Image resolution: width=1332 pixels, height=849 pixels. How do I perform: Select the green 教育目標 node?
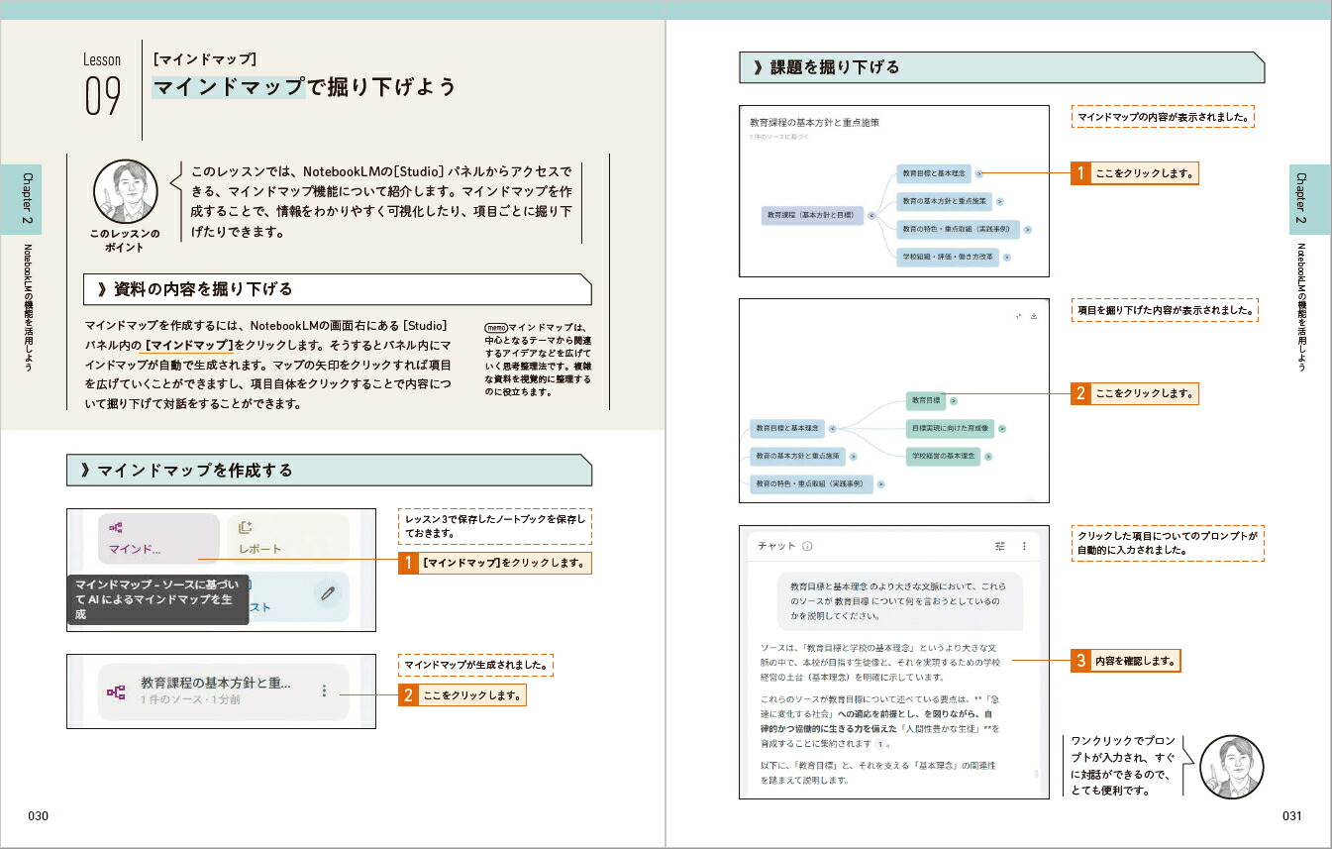click(x=926, y=401)
